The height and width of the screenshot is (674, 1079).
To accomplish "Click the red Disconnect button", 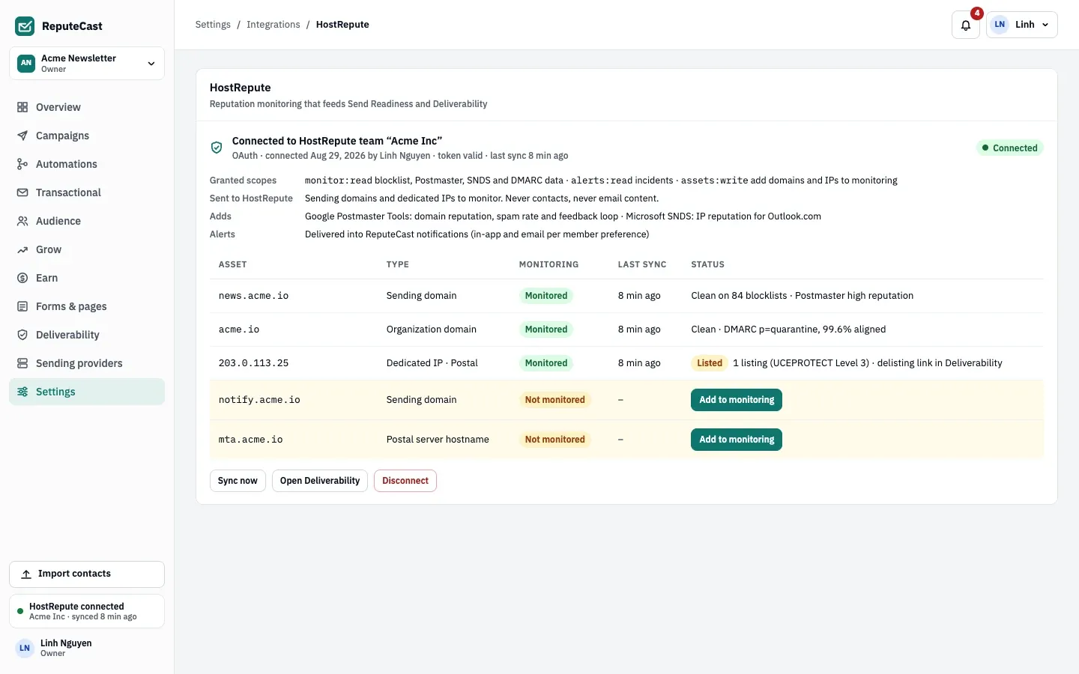I will 405,481.
